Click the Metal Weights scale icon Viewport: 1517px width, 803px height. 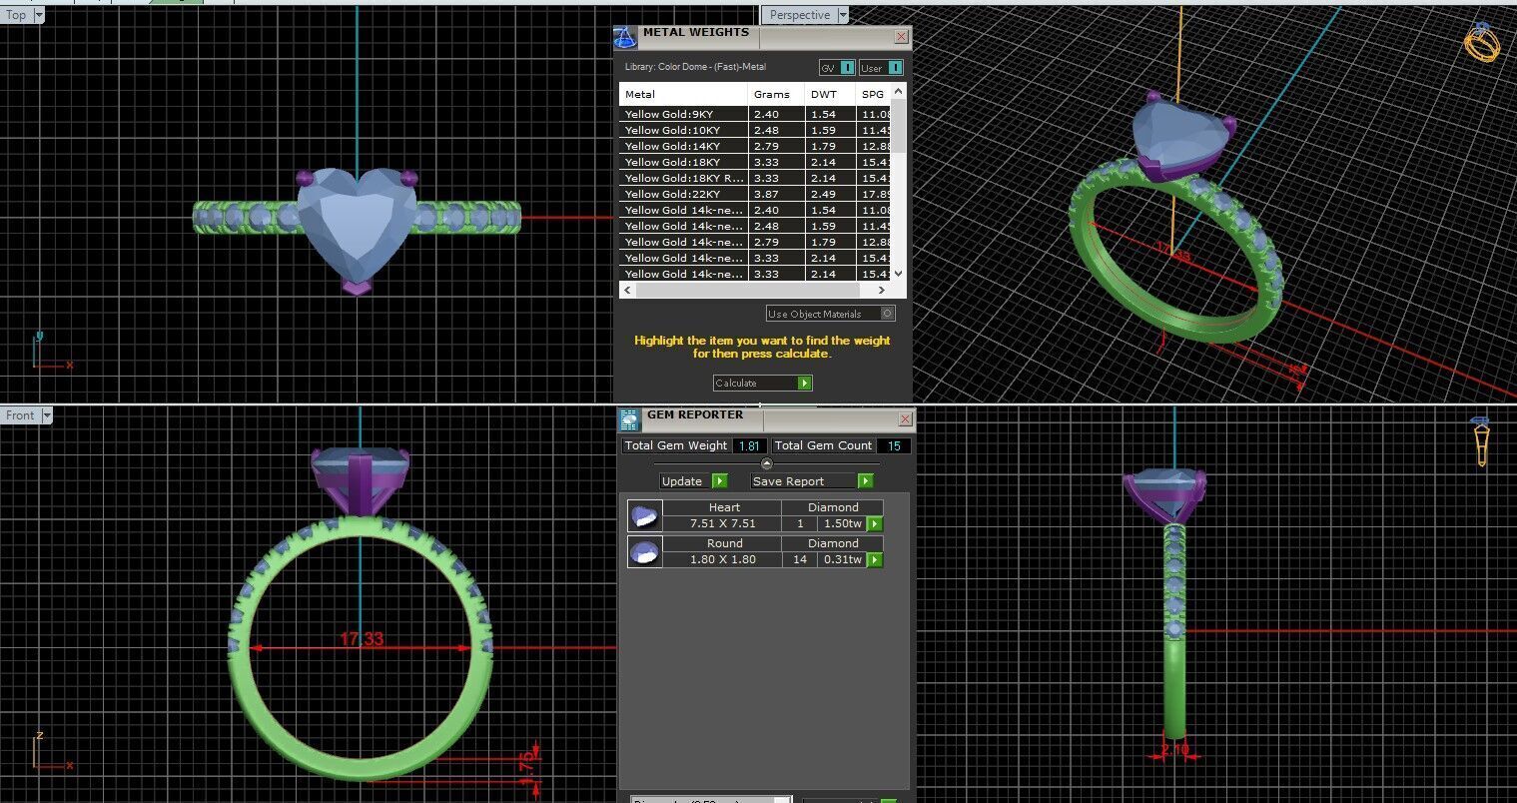pyautogui.click(x=625, y=38)
